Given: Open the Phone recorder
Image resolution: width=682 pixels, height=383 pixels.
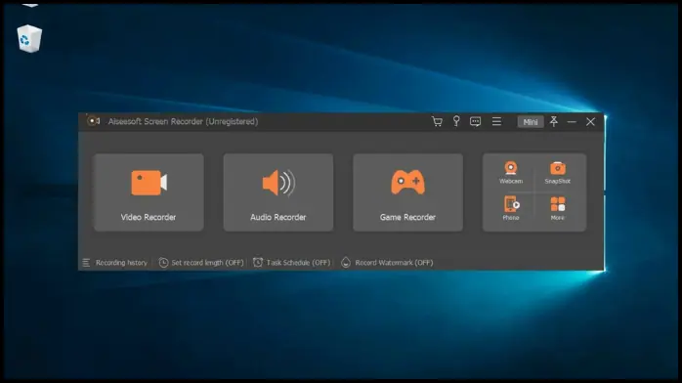Looking at the screenshot, I should [511, 208].
